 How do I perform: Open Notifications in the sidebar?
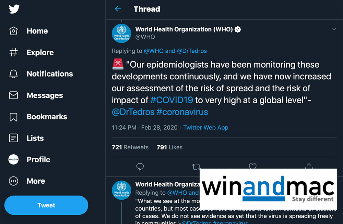[50, 74]
